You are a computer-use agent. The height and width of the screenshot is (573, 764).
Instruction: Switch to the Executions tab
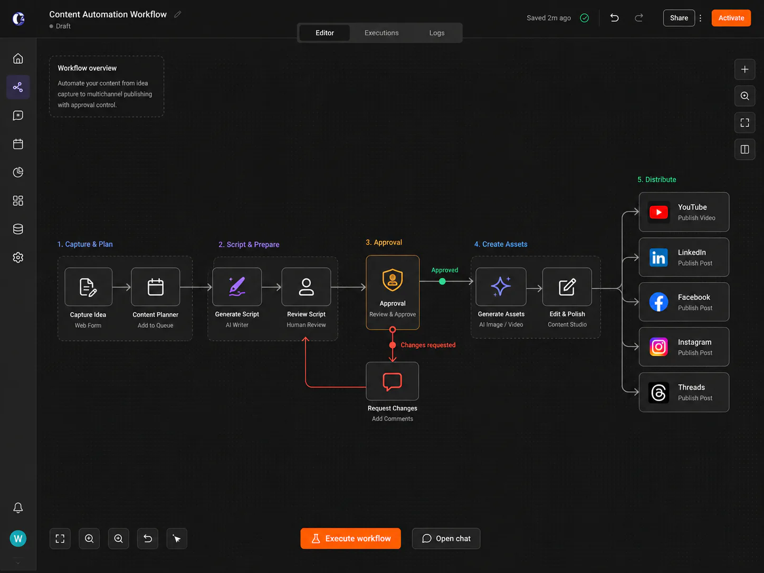pos(381,33)
